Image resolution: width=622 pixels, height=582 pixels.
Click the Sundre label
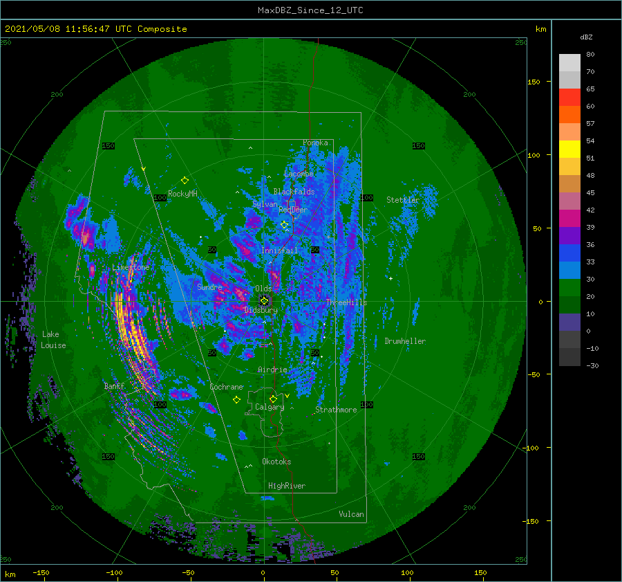(x=209, y=287)
